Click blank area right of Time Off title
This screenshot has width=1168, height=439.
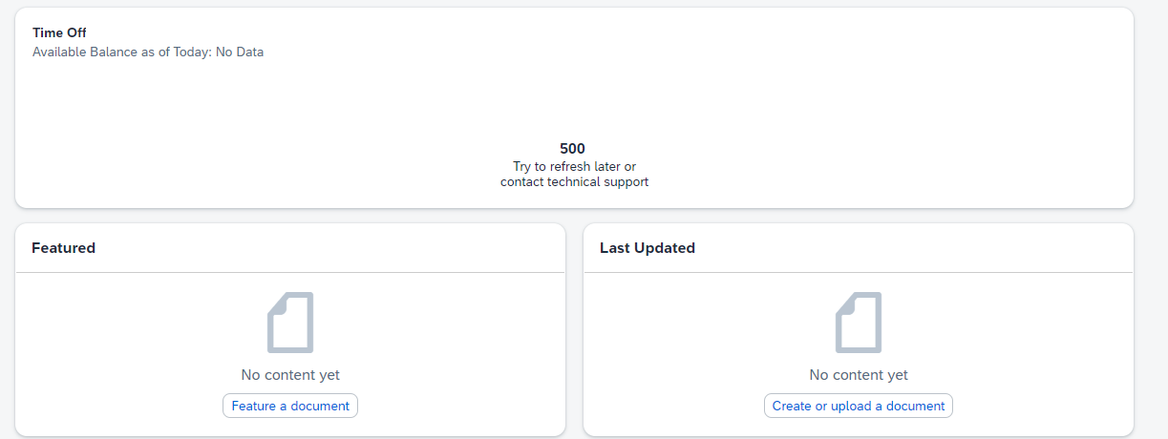[x=609, y=32]
